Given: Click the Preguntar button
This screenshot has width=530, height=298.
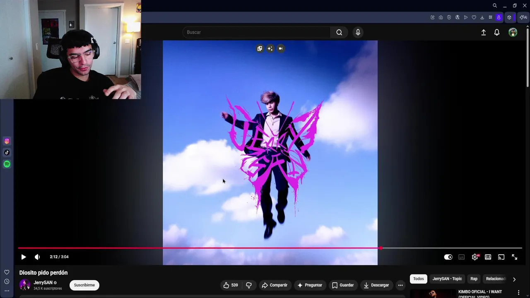Looking at the screenshot, I should tap(310, 285).
